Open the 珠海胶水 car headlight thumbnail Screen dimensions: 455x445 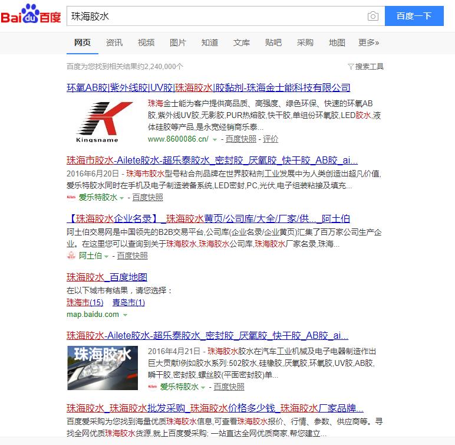pyautogui.click(x=103, y=368)
